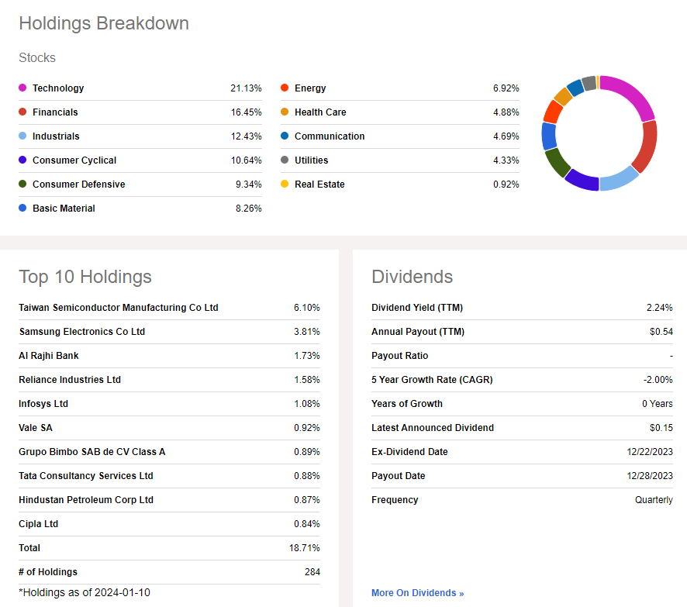Click the yellow Real Estate legend dot

coord(285,185)
